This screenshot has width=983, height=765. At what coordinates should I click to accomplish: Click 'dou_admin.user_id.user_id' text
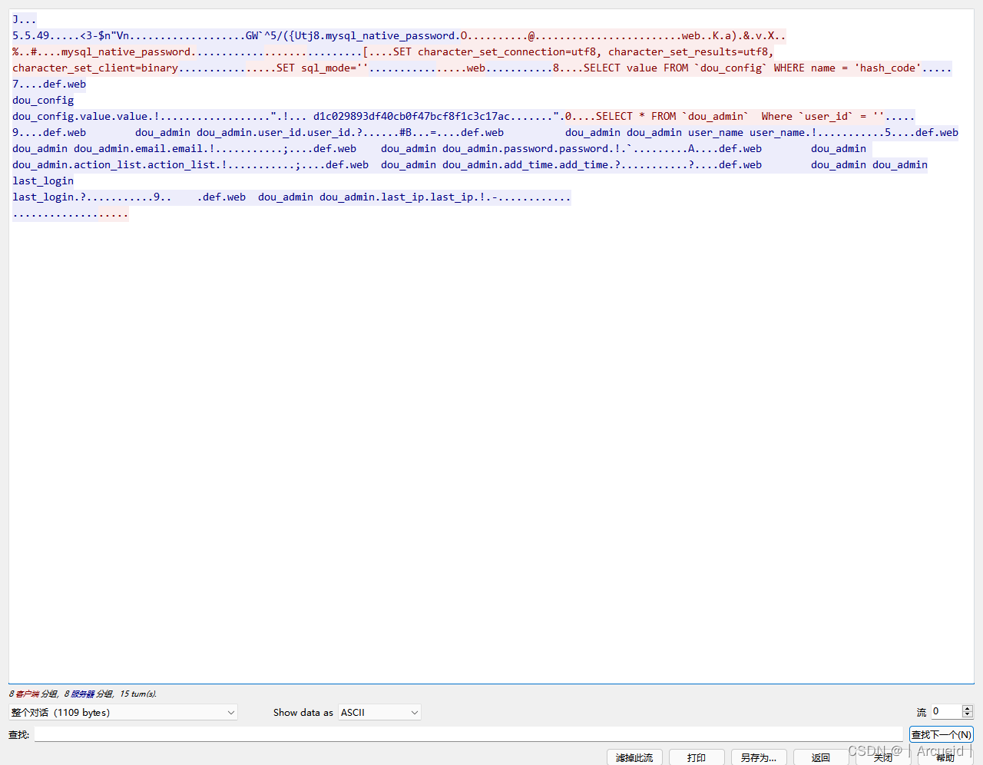pos(273,132)
